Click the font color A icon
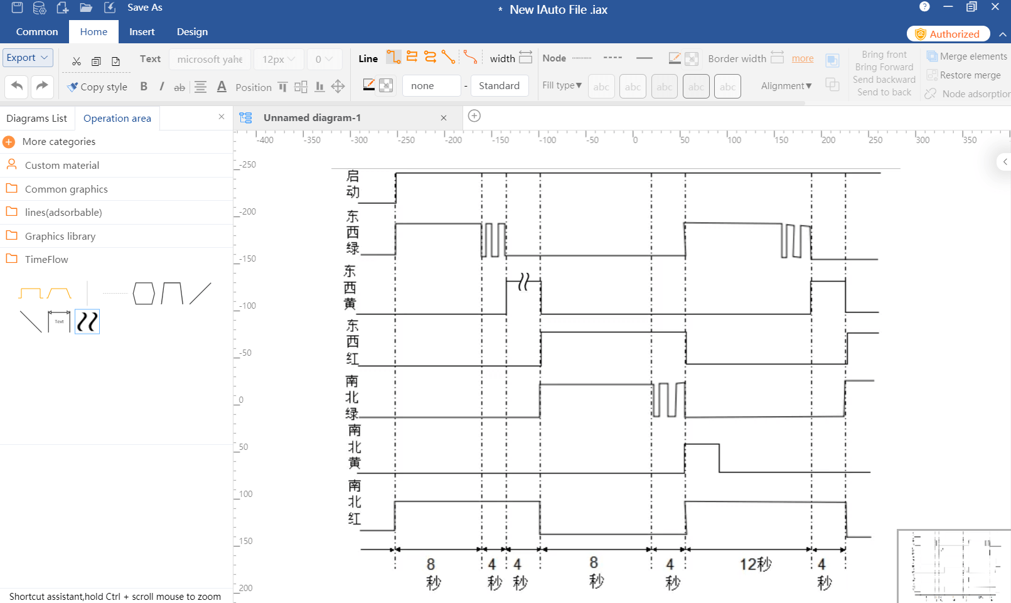 [x=222, y=87]
